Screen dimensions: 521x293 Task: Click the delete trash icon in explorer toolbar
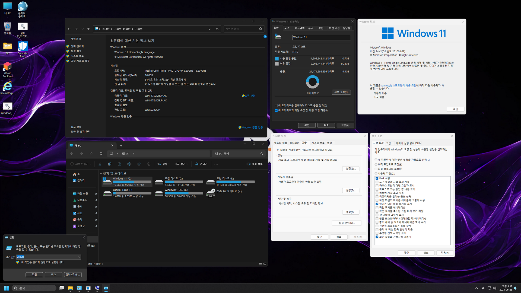[149, 164]
